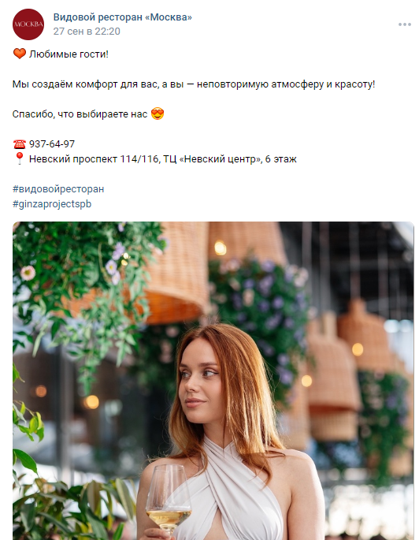Click the greeting text «Любимые гости!»
Viewport: 419px width, 540px height.
(69, 54)
